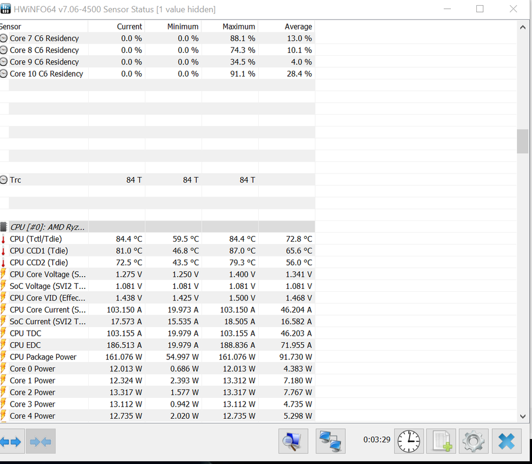The height and width of the screenshot is (464, 532).
Task: Click the Sensor column header
Action: [44, 27]
